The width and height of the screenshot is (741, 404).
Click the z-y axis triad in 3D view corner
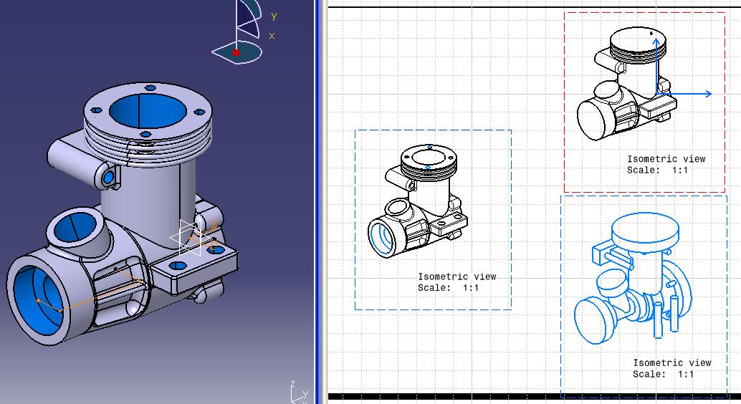click(299, 393)
